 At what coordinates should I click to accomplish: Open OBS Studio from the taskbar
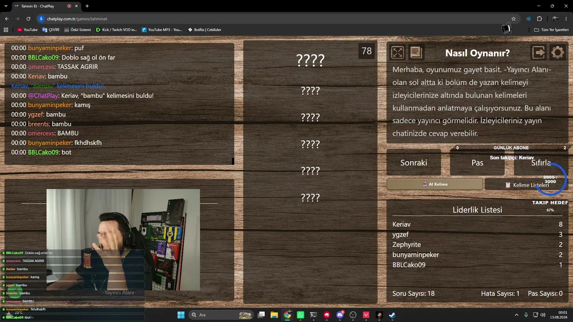(353, 315)
